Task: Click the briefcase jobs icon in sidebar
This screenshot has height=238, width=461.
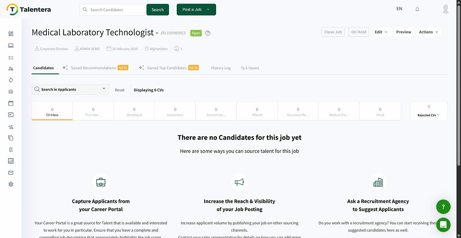Action: point(11,92)
